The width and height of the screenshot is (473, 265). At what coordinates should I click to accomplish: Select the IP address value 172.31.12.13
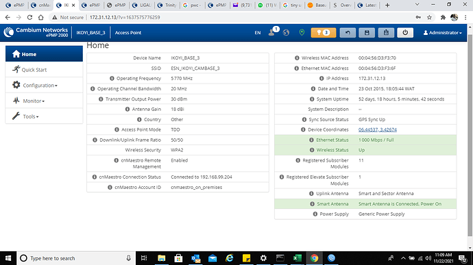[372, 78]
